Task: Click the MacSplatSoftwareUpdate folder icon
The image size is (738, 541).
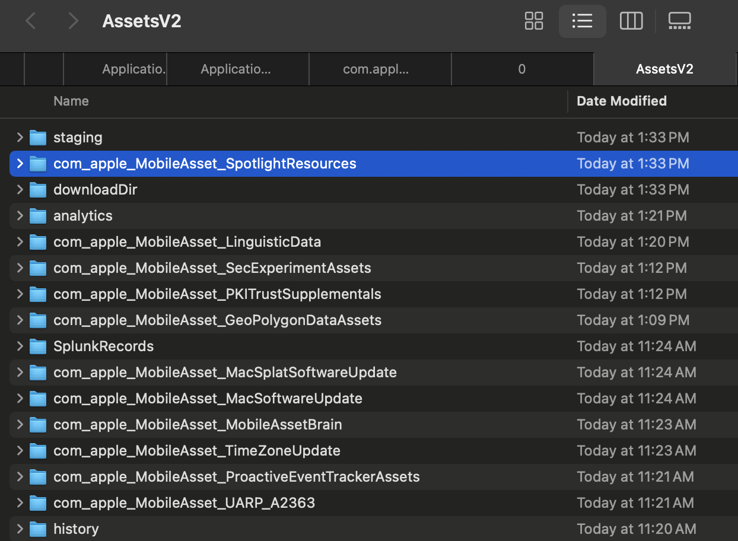Action: click(38, 373)
